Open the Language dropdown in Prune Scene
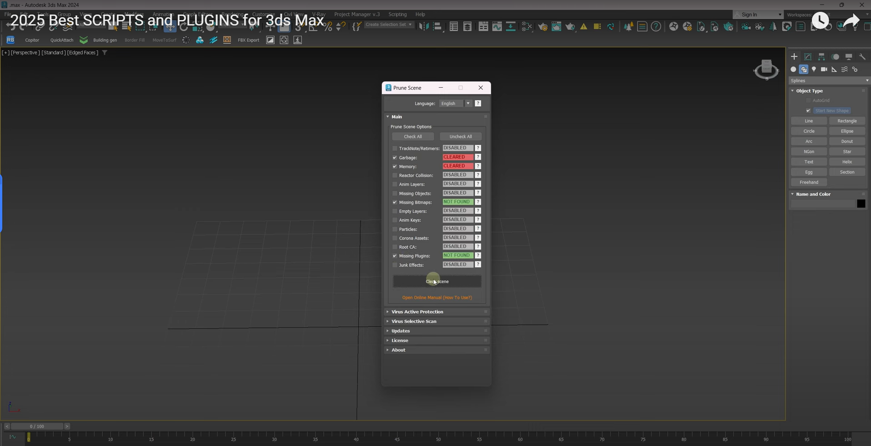The image size is (871, 446). click(x=456, y=104)
